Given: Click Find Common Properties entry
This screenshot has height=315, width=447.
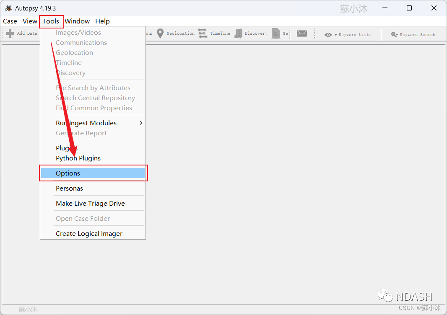Looking at the screenshot, I should point(94,108).
